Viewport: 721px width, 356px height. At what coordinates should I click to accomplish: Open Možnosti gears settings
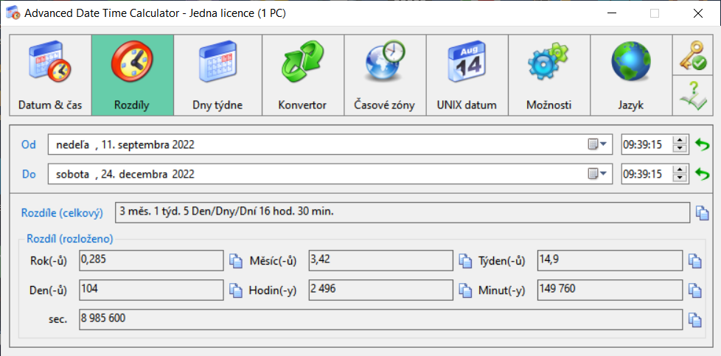pyautogui.click(x=548, y=75)
